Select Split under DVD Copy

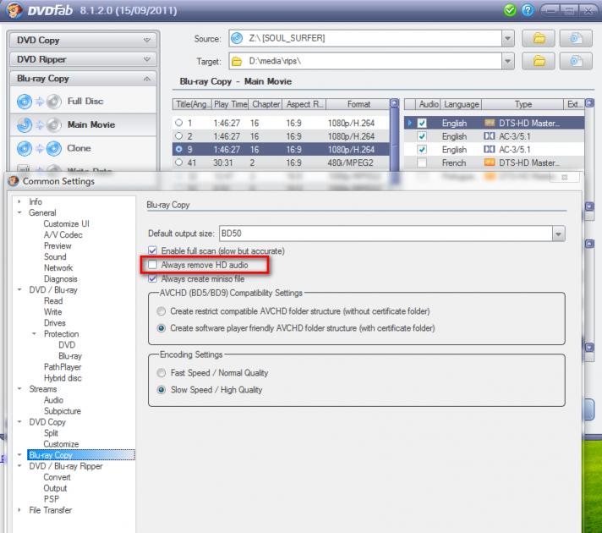tap(51, 433)
